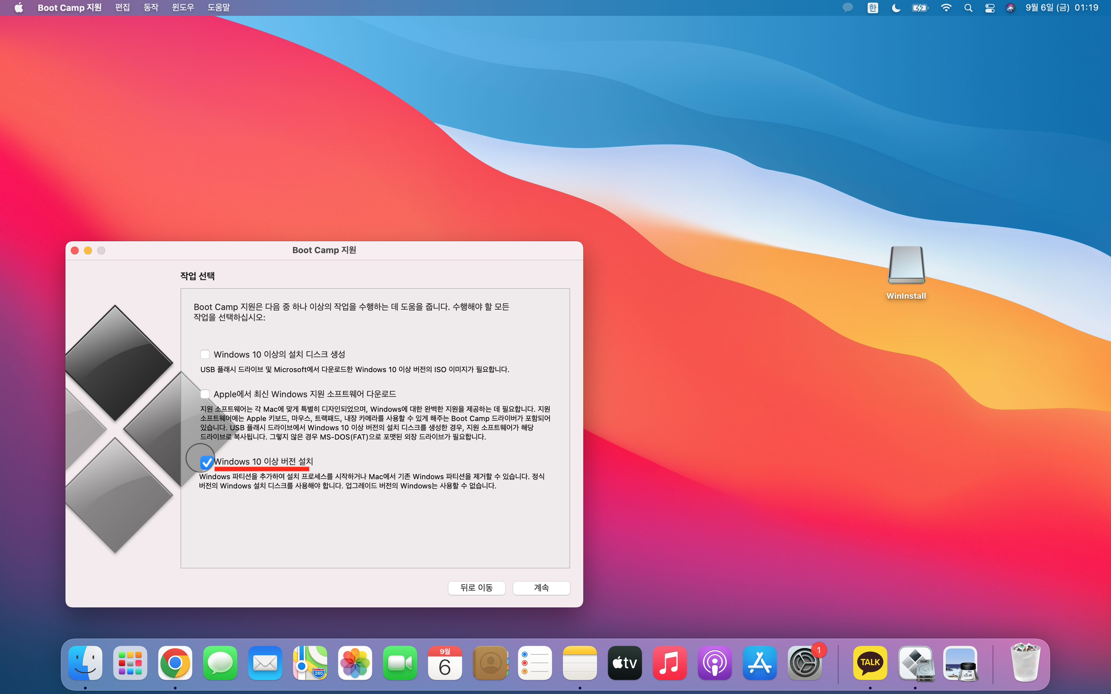Open Finder from the Dock

(85, 663)
